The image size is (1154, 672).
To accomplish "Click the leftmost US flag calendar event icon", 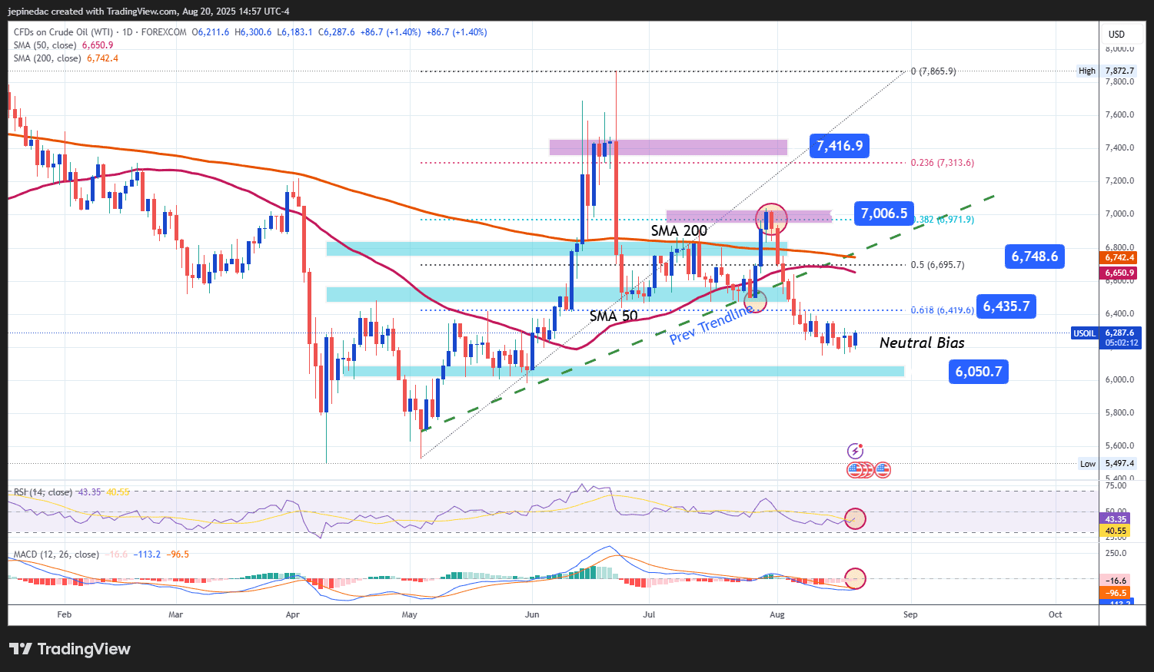I will [856, 469].
